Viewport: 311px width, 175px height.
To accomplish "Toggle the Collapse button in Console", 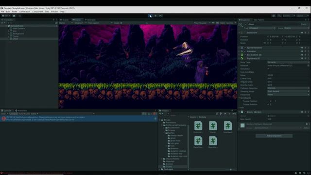I will 14,114.
